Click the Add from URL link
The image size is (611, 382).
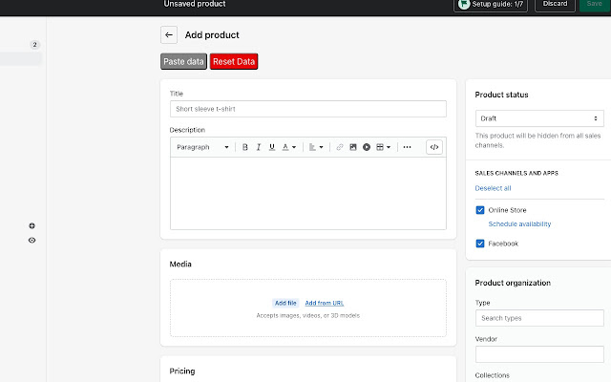[x=325, y=303]
